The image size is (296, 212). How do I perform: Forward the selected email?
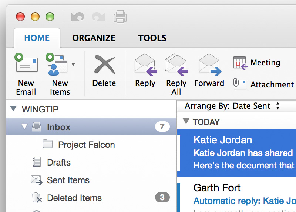point(209,65)
